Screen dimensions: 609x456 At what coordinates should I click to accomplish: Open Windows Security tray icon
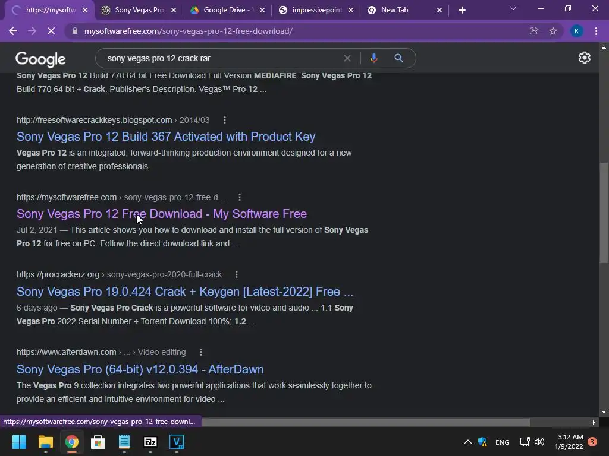coord(483,442)
